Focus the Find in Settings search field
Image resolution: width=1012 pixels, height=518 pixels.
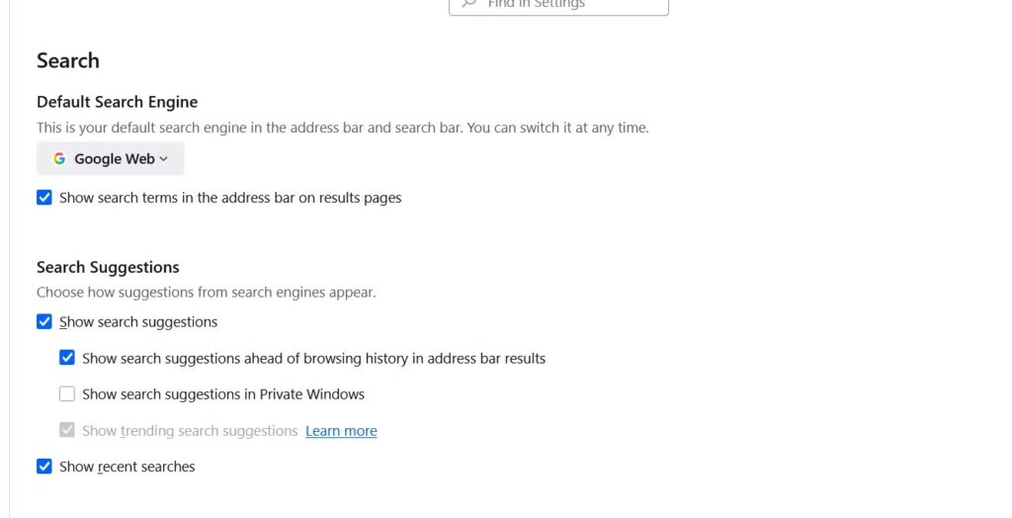coord(559,5)
